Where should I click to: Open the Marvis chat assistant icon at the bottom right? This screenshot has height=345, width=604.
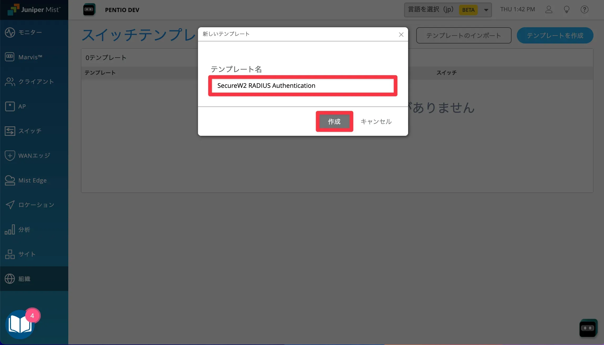pyautogui.click(x=588, y=328)
